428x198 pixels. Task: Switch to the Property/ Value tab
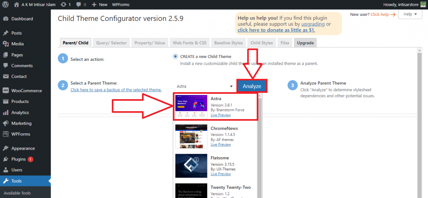(150, 43)
